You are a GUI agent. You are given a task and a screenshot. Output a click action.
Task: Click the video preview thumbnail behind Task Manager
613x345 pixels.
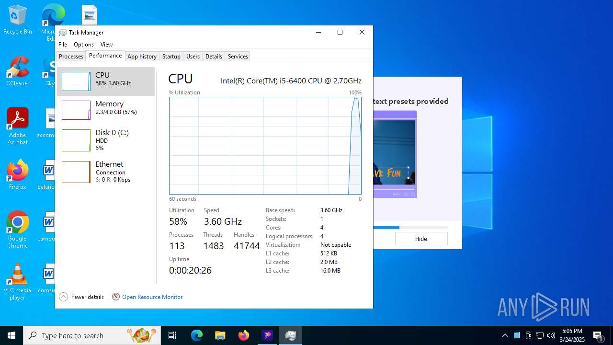pyautogui.click(x=395, y=154)
